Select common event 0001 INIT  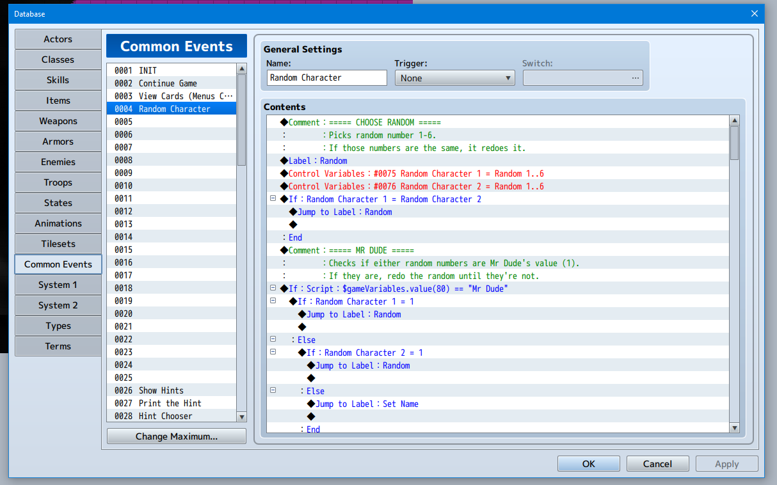click(172, 70)
